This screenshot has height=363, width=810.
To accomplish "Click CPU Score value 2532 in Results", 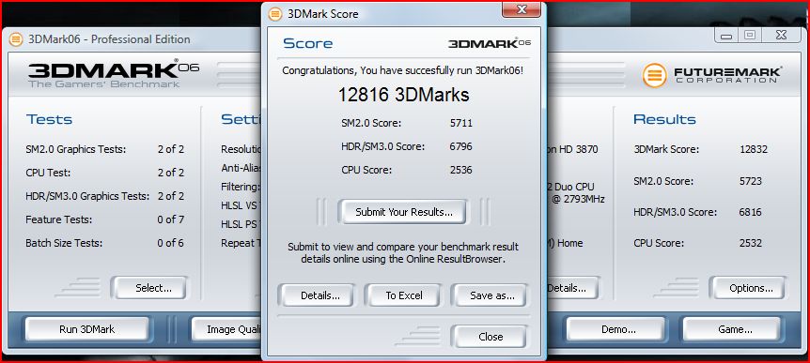I will (x=750, y=243).
